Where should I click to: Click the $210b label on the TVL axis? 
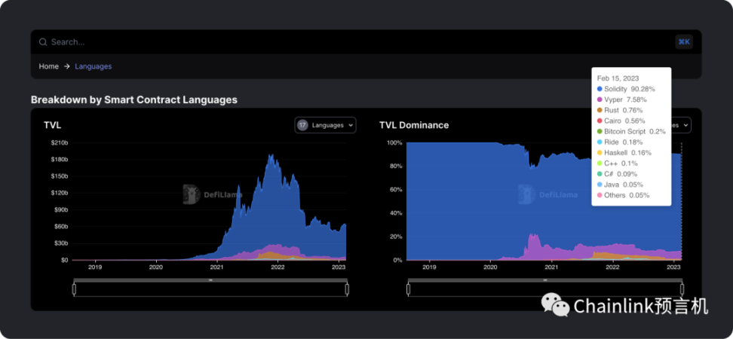pyautogui.click(x=60, y=142)
